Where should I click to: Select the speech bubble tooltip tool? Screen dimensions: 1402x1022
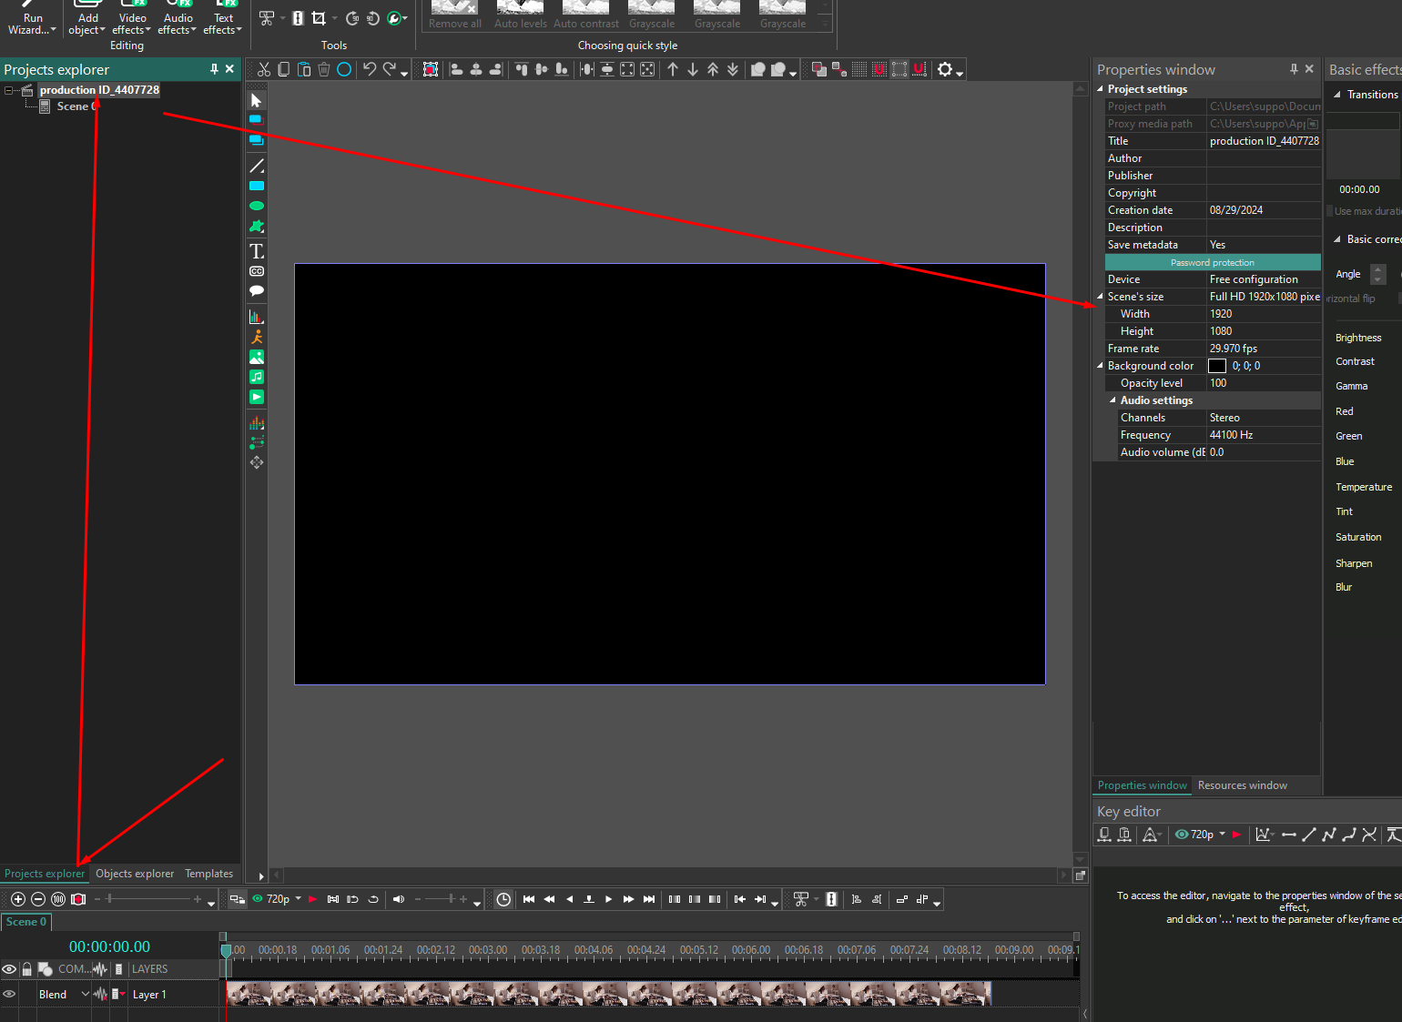click(x=257, y=291)
